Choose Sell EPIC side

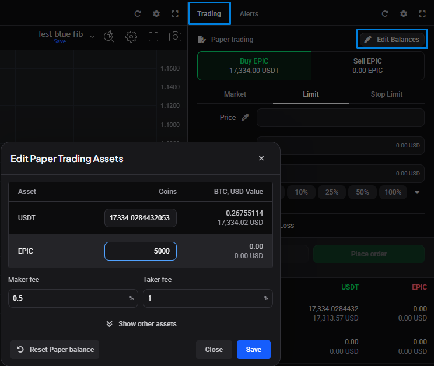[367, 66]
